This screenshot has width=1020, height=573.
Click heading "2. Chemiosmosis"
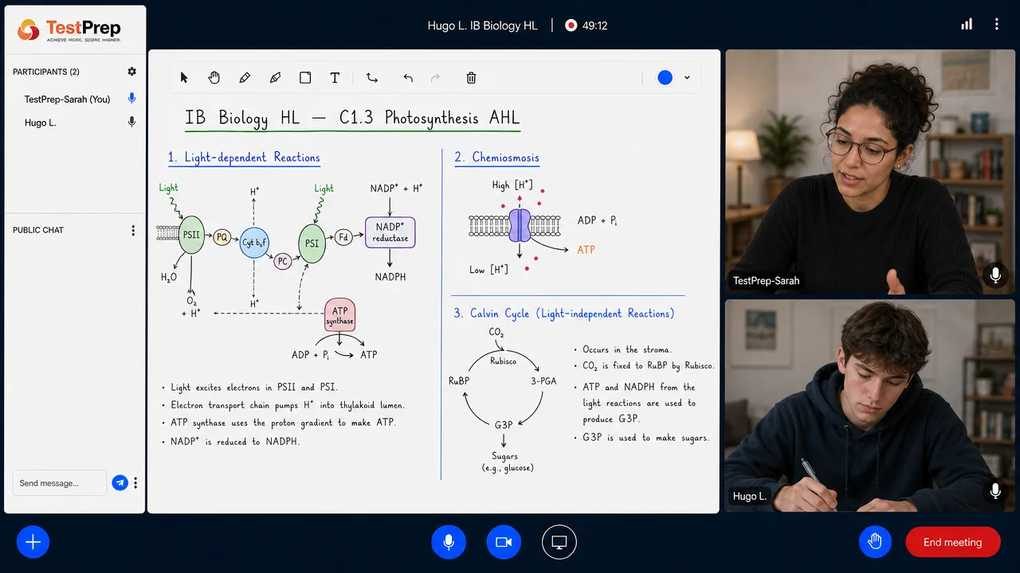click(496, 158)
